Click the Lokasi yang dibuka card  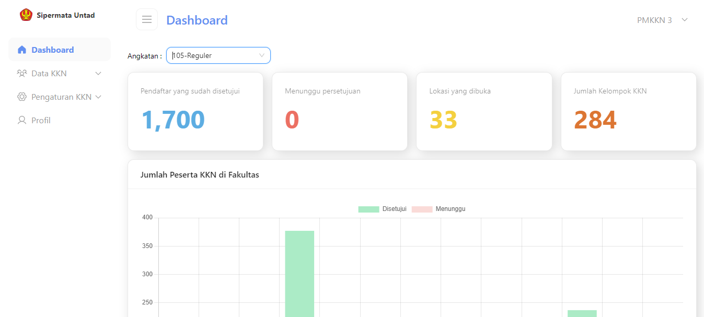coord(484,111)
